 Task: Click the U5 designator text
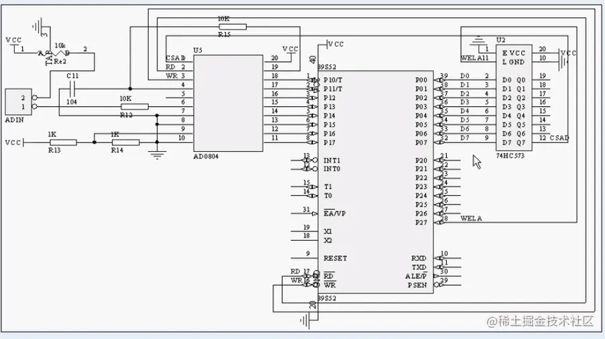pos(198,50)
